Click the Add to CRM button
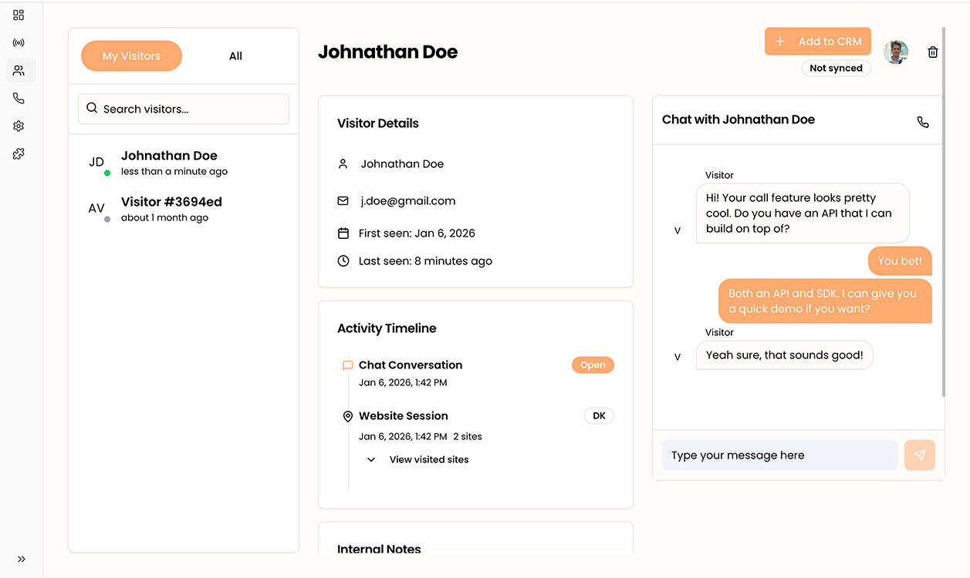 coord(817,41)
